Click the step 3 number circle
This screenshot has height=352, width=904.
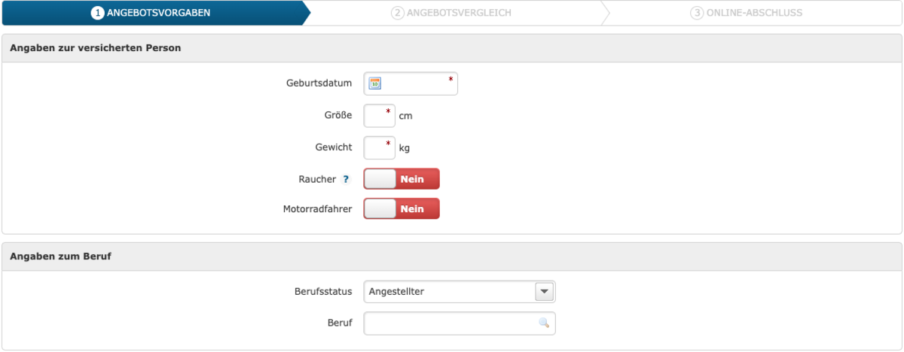pyautogui.click(x=697, y=13)
